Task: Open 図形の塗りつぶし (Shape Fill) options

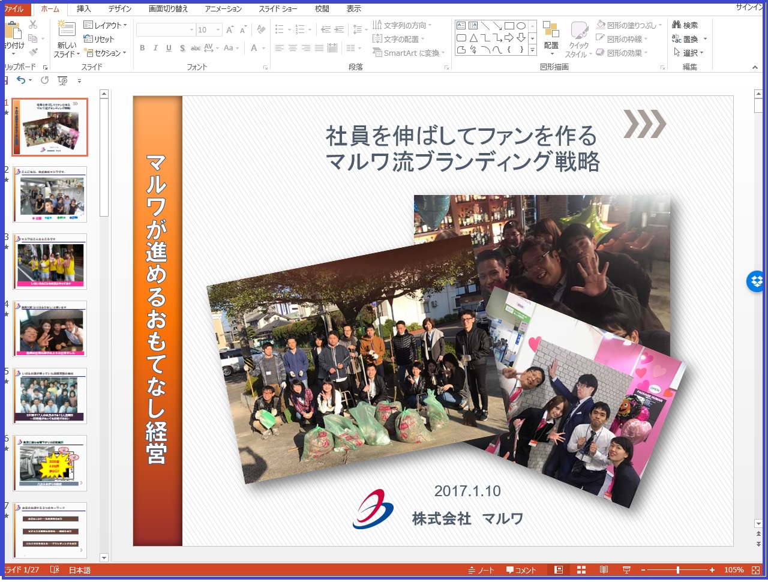Action: click(629, 25)
